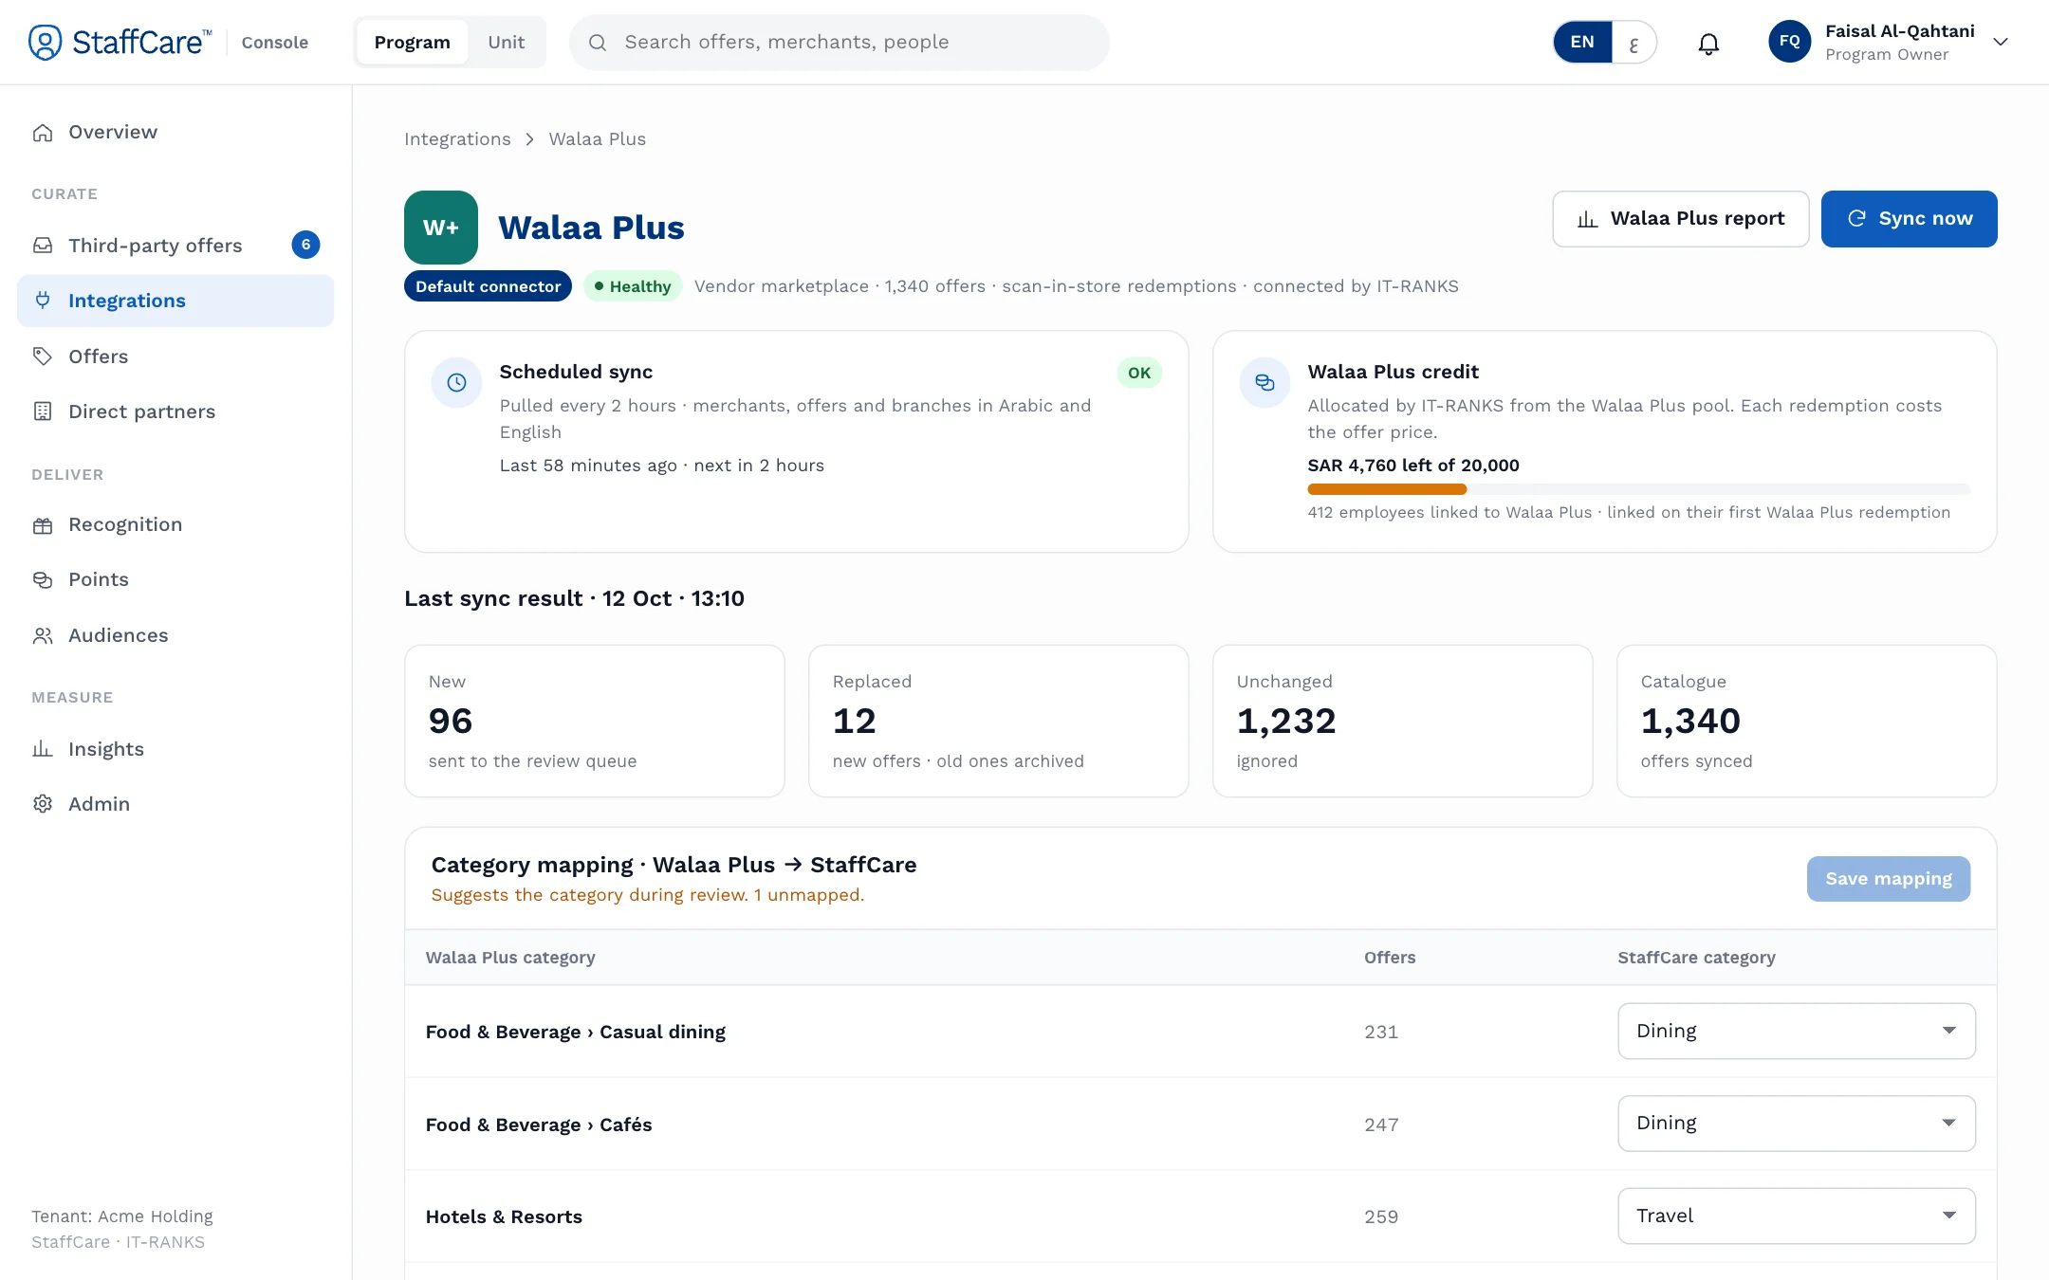Screen dimensions: 2049x1280
Task: Open category dropdown for Casual dining
Action: coord(1797,1031)
